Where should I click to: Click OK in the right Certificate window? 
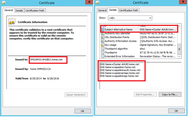pyautogui.click(x=176, y=111)
